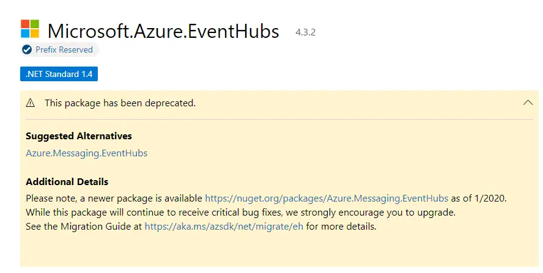
Task: Follow the aka.ms/azsdk/net/migrate/eh migration link
Action: click(224, 227)
